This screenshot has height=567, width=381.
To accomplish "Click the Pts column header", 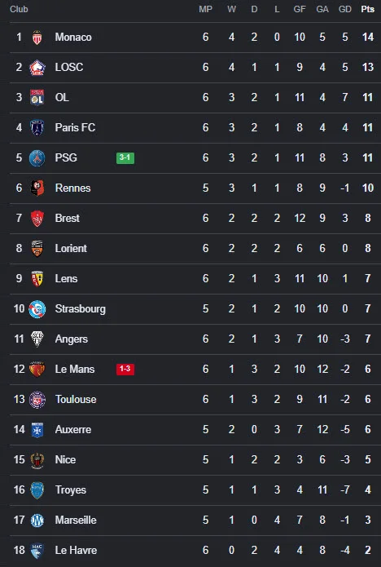I will point(368,10).
